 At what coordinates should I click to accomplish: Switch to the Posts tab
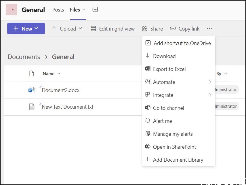click(58, 10)
